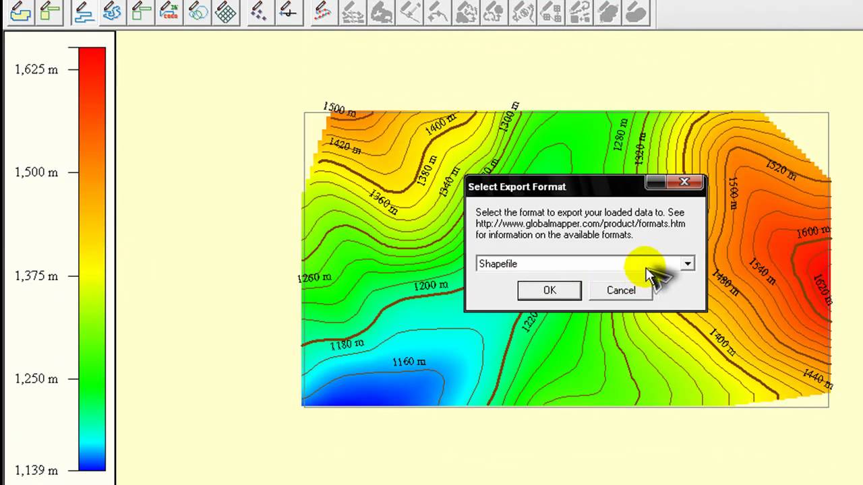The width and height of the screenshot is (863, 485).
Task: Select the freehand trace line tool
Action: 113,11
